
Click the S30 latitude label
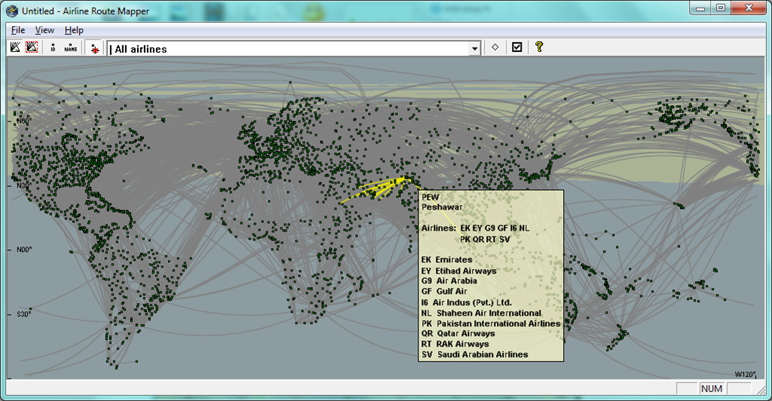click(23, 314)
